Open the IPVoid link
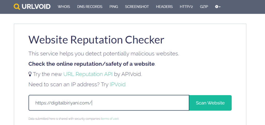Image resolution: width=265 pixels, height=125 pixels. point(118,84)
